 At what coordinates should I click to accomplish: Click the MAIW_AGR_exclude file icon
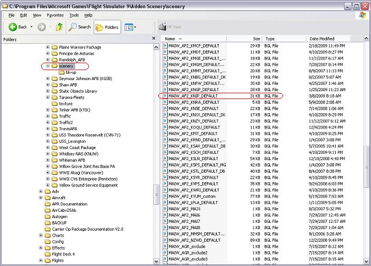click(165, 247)
